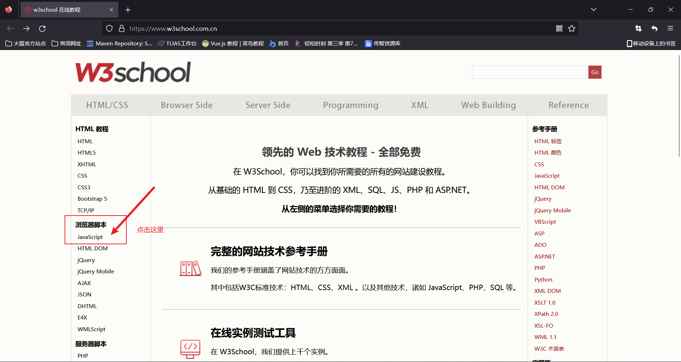The image size is (681, 362).
Task: Open the Server Side navigation tab
Action: (x=268, y=105)
